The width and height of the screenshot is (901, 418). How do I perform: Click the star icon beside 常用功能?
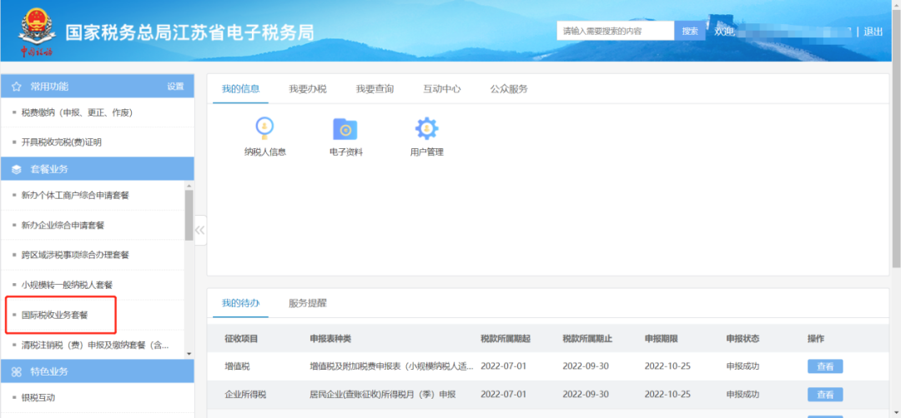(16, 87)
